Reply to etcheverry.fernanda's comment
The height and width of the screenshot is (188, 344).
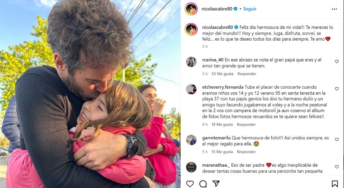(x=246, y=124)
